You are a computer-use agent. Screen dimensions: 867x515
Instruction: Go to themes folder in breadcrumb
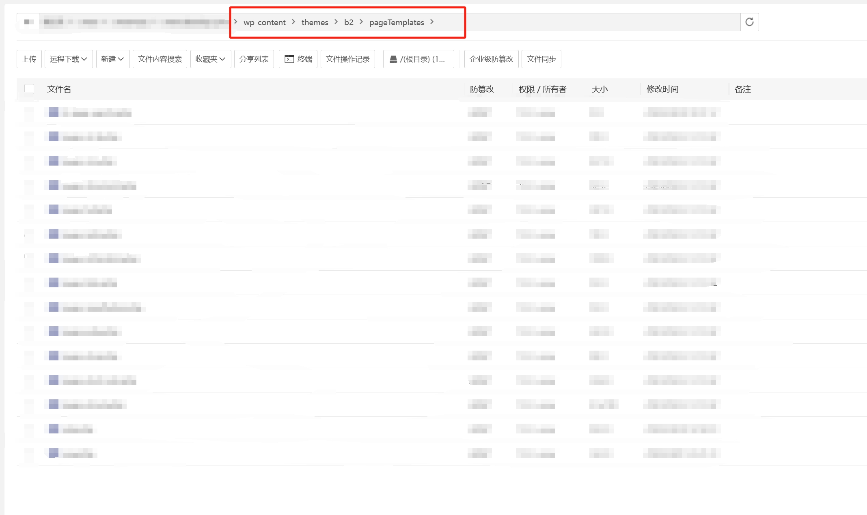(x=315, y=22)
